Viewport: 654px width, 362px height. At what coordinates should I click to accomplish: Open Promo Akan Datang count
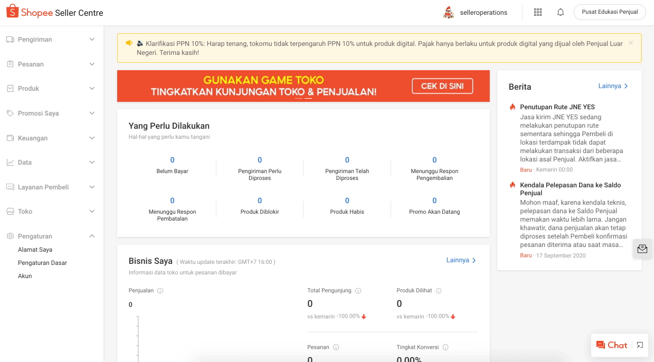point(434,201)
